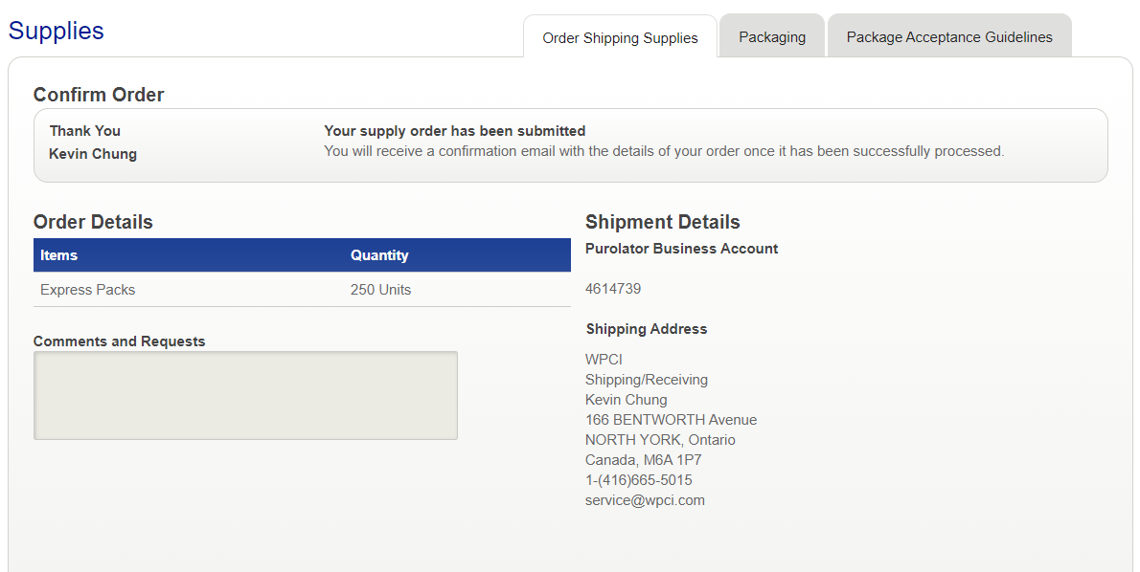This screenshot has height=572, width=1140.
Task: Click the Supplies page heading
Action: (x=57, y=31)
